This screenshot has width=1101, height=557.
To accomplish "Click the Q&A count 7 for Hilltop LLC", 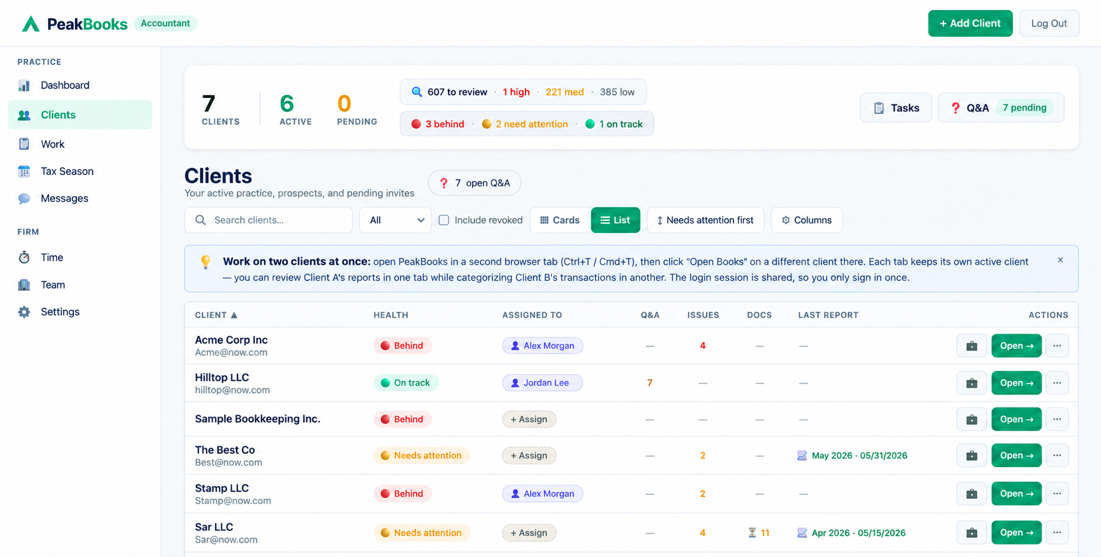I will pos(650,383).
